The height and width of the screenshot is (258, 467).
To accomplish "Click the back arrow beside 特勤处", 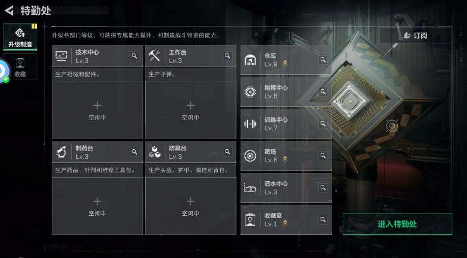I will [x=9, y=11].
